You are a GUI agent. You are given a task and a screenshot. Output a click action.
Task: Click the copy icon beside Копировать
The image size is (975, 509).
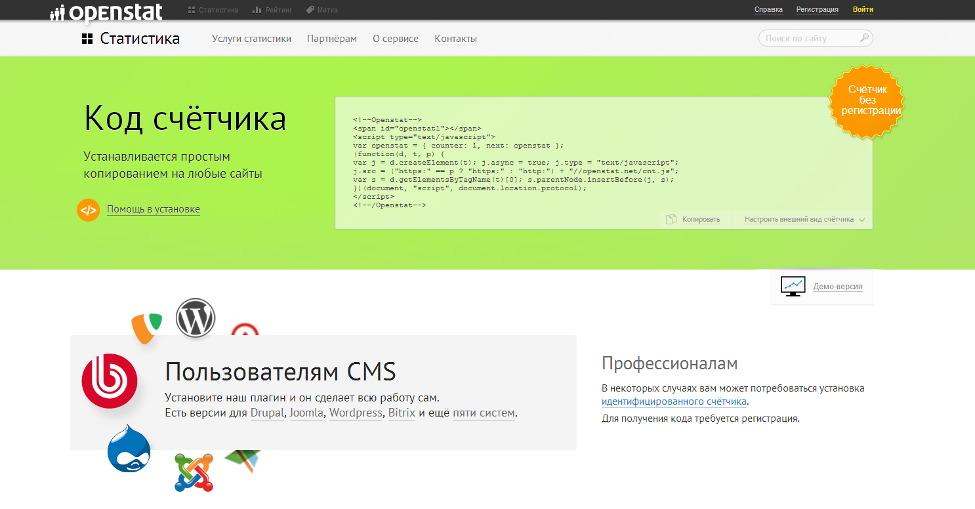pos(671,220)
